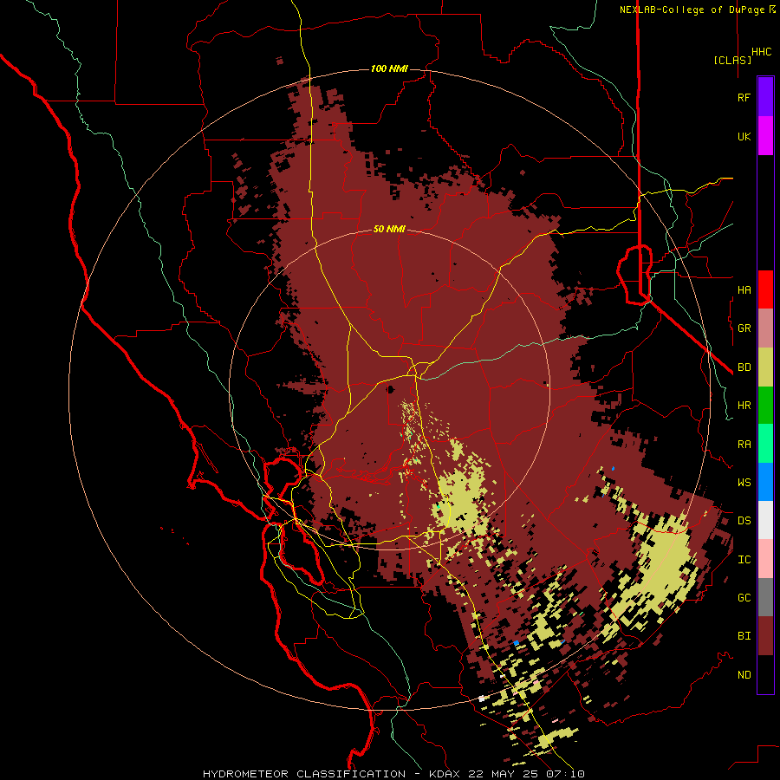Click the UK legend label

click(x=744, y=136)
